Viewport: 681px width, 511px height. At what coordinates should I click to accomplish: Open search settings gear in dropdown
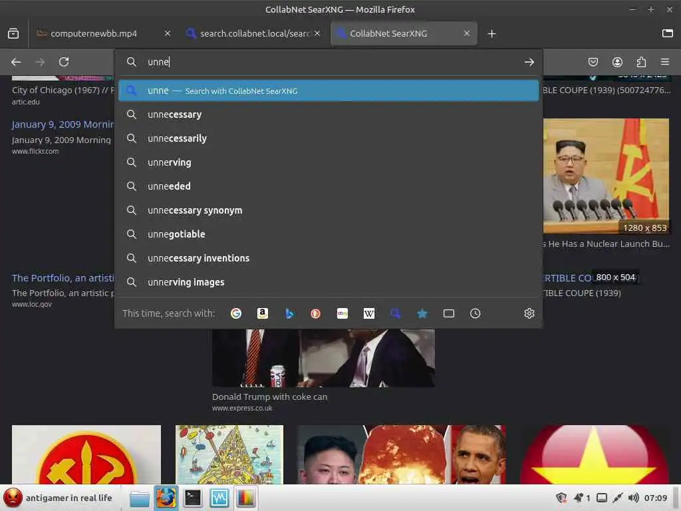[529, 313]
